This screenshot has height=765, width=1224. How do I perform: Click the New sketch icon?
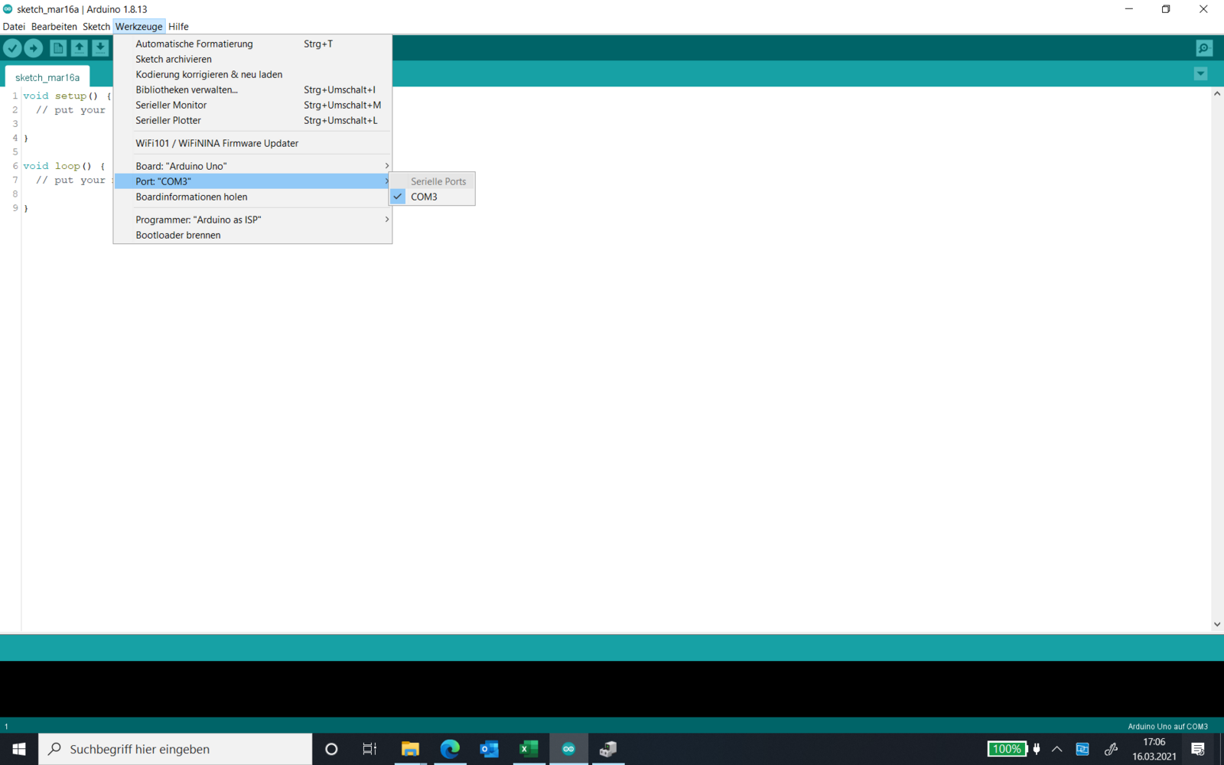click(x=58, y=48)
